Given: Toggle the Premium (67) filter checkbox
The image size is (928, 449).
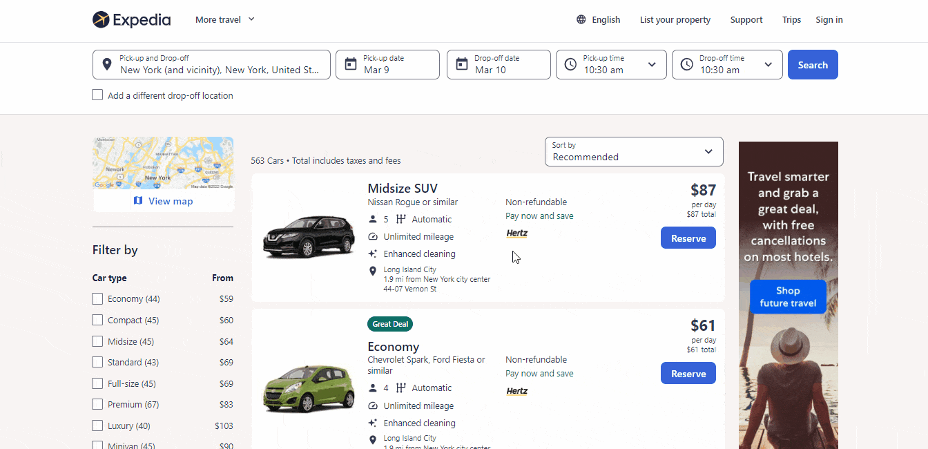Looking at the screenshot, I should (97, 404).
